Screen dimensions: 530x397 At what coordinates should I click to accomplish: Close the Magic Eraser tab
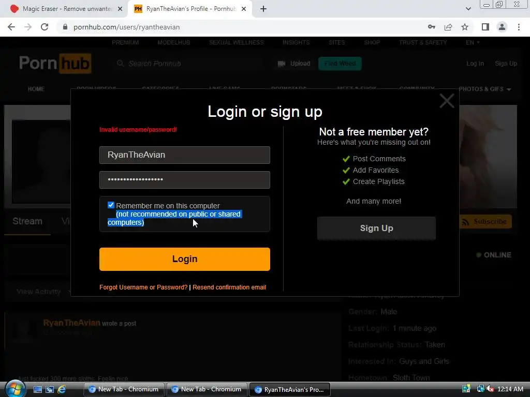tap(120, 9)
